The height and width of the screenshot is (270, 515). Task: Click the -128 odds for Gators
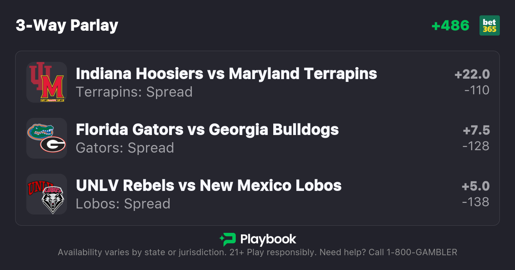tap(476, 146)
